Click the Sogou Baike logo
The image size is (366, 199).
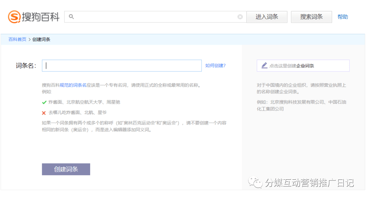coord(34,17)
